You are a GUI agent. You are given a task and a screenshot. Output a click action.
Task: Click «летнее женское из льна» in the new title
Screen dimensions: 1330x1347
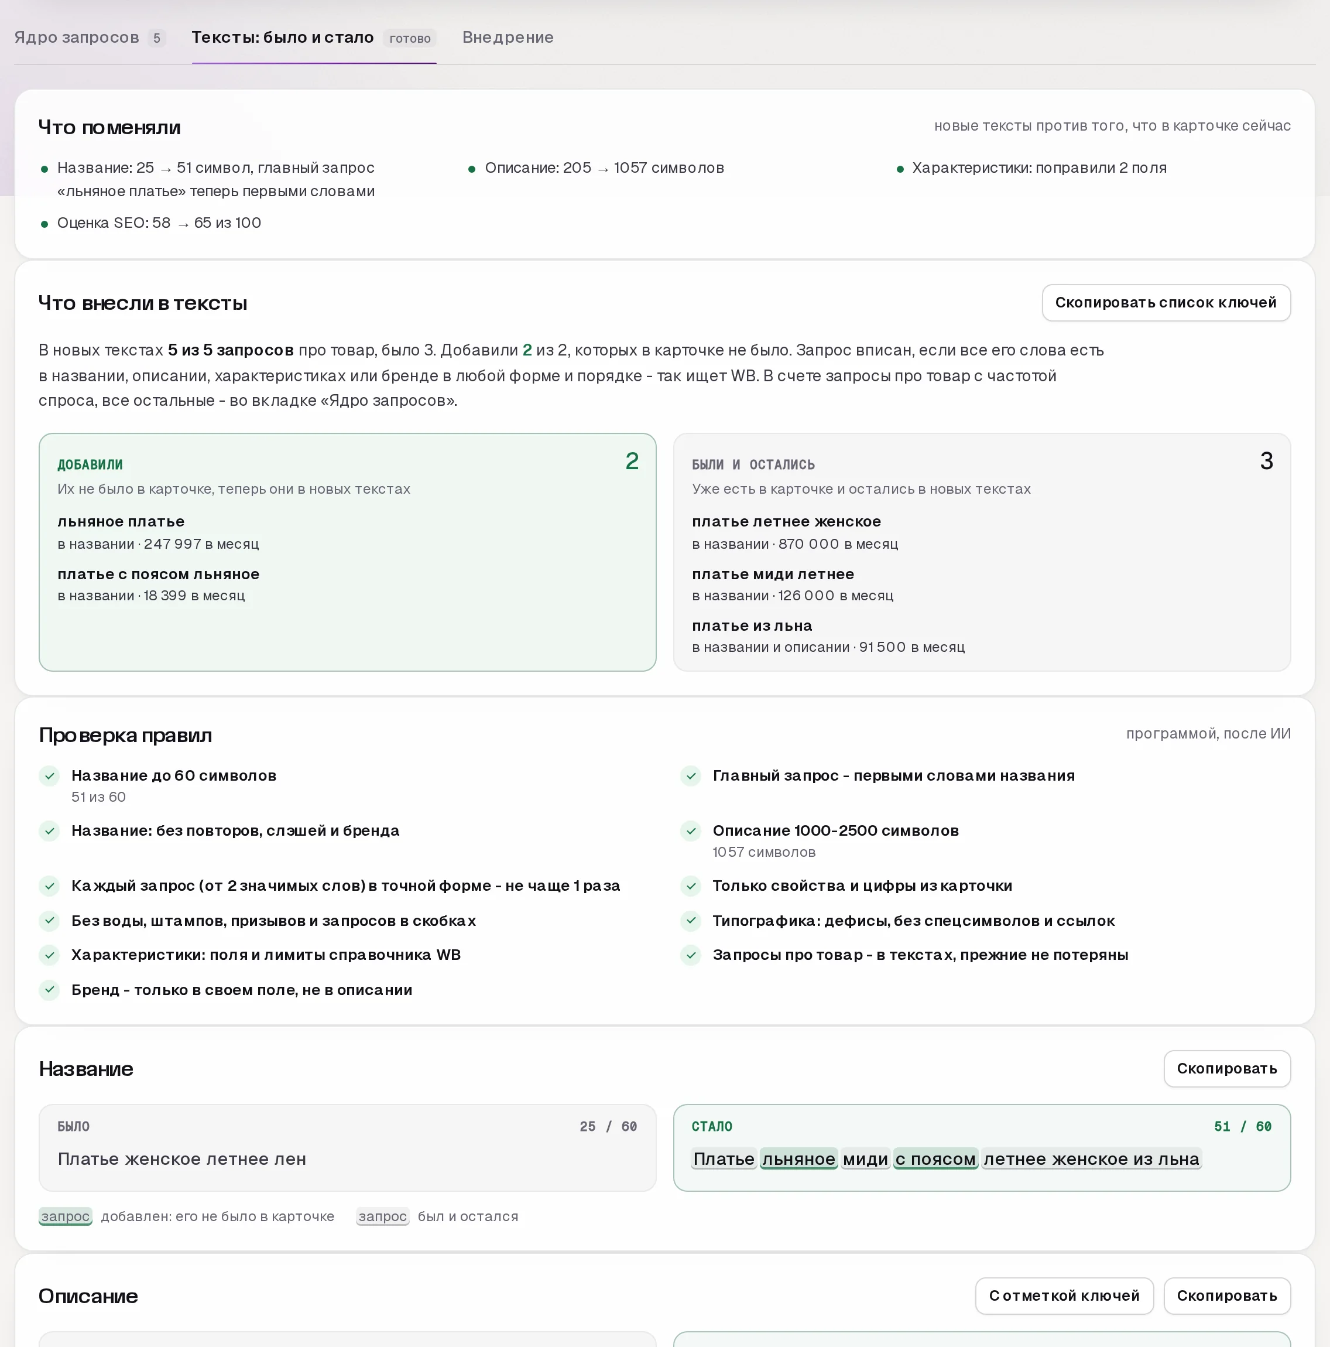tap(1092, 1159)
